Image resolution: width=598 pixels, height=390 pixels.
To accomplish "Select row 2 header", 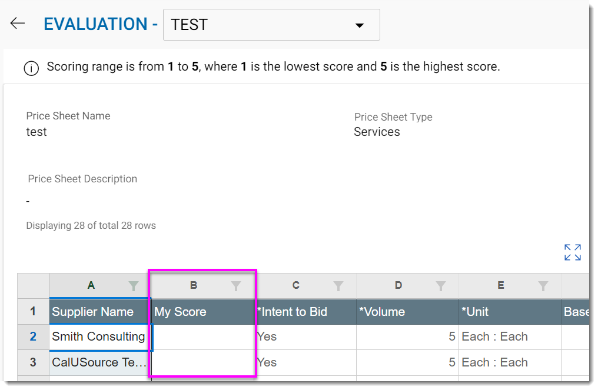I will click(33, 337).
